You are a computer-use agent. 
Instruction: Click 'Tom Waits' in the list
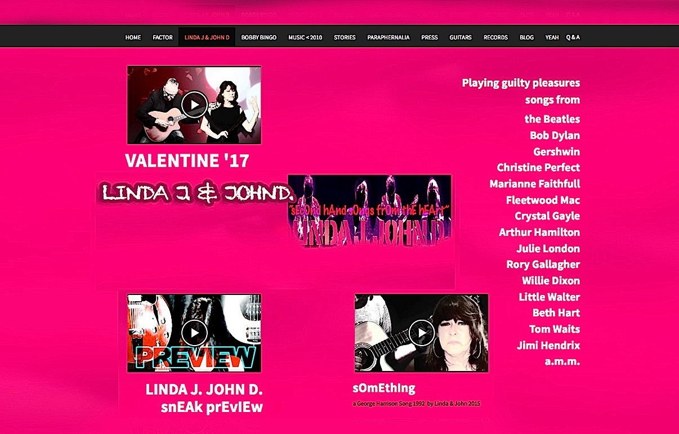coord(555,329)
